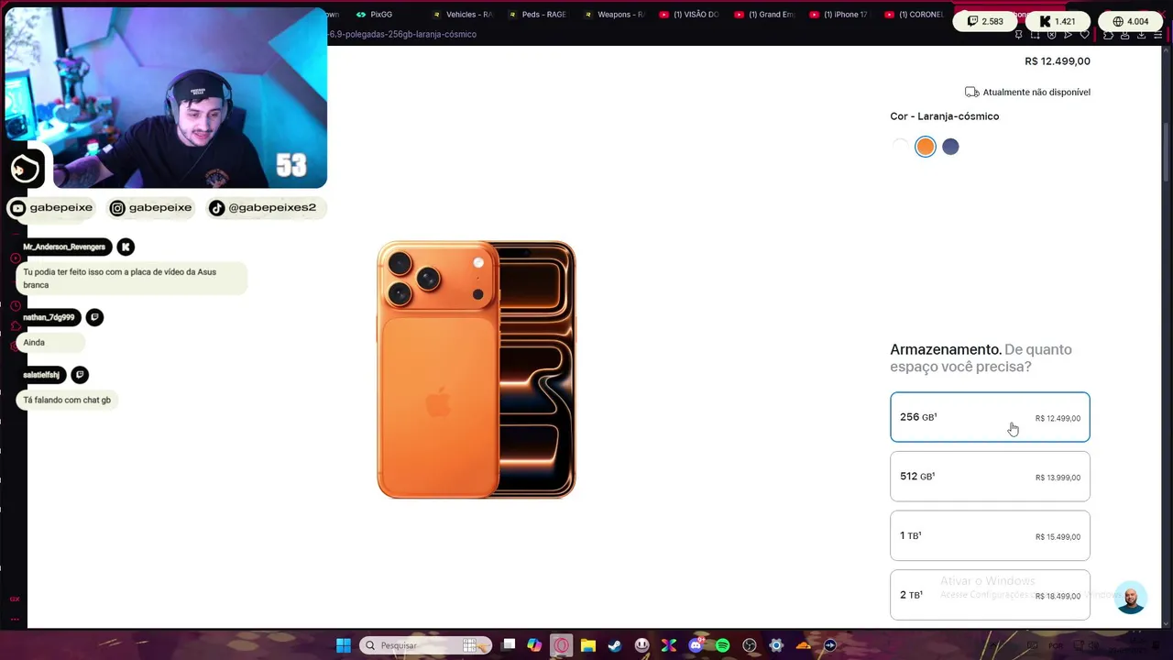
Task: Switch to the Peds - RAGE tab
Action: point(537,15)
